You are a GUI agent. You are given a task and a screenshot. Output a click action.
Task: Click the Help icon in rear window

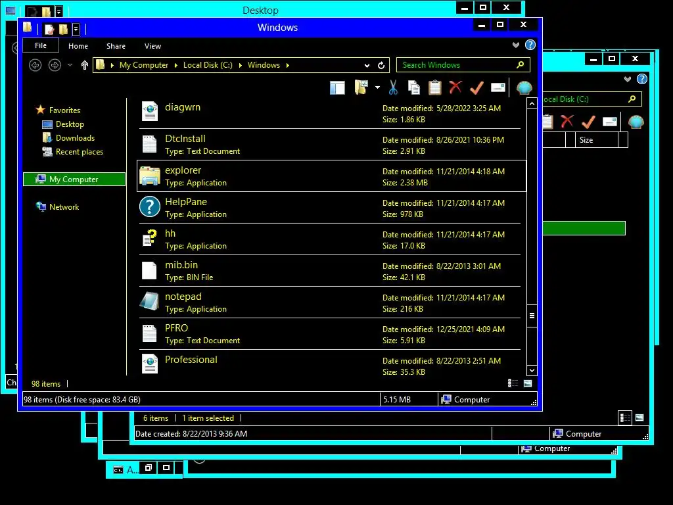point(642,79)
